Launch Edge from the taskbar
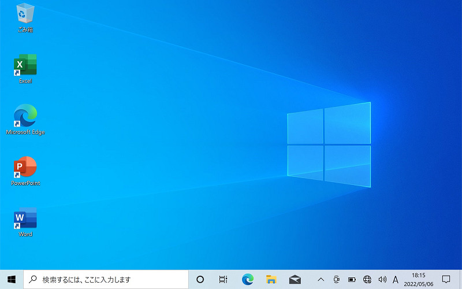 point(248,279)
